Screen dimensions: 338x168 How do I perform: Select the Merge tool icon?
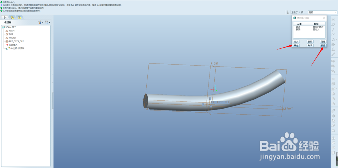point(333,143)
